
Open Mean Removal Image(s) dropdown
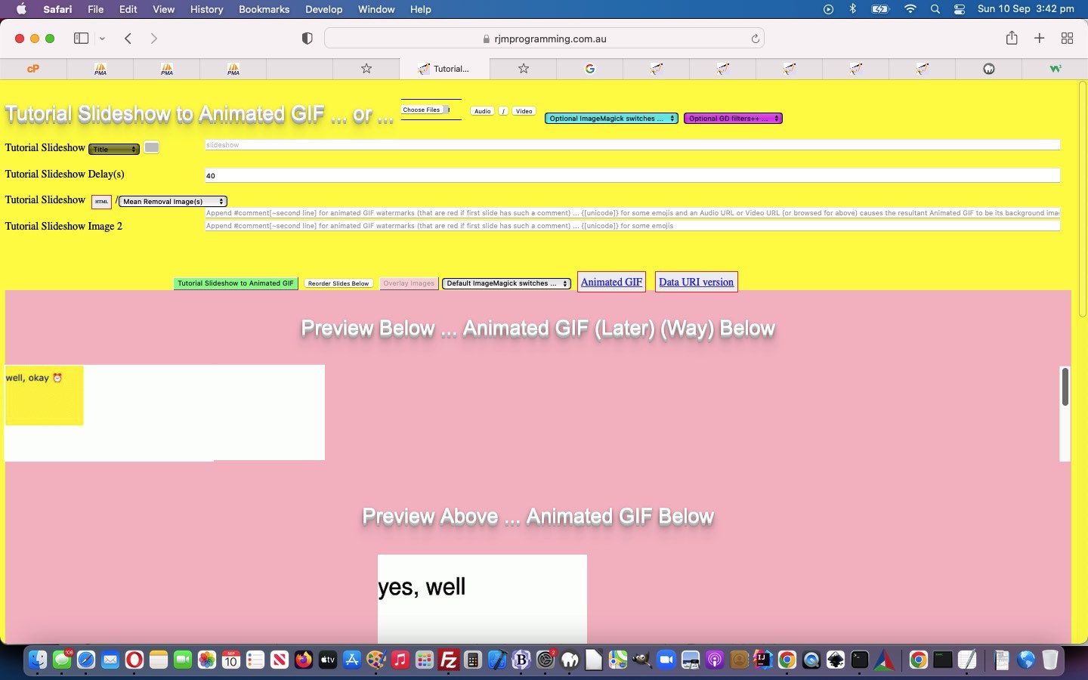(x=173, y=202)
